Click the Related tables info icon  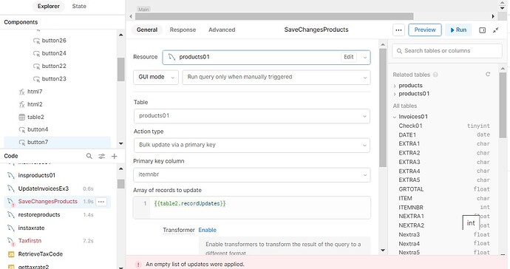[435, 75]
